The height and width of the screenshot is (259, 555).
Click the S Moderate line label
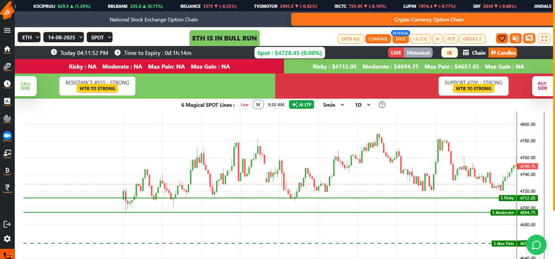[x=503, y=213]
